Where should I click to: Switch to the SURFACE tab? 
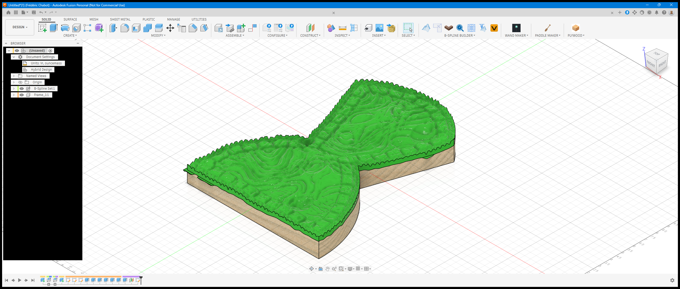(x=70, y=20)
